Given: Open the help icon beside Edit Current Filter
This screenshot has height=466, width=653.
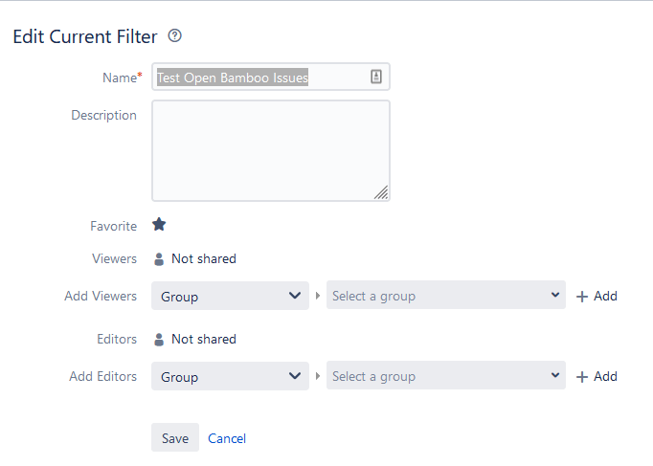Looking at the screenshot, I should tap(174, 36).
